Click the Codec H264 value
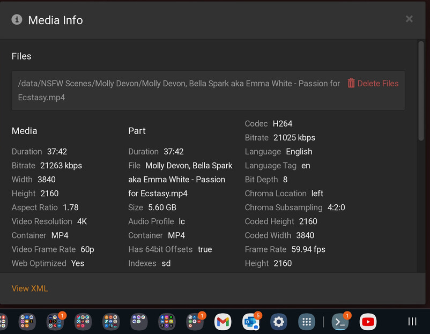This screenshot has height=334, width=430. tap(282, 124)
